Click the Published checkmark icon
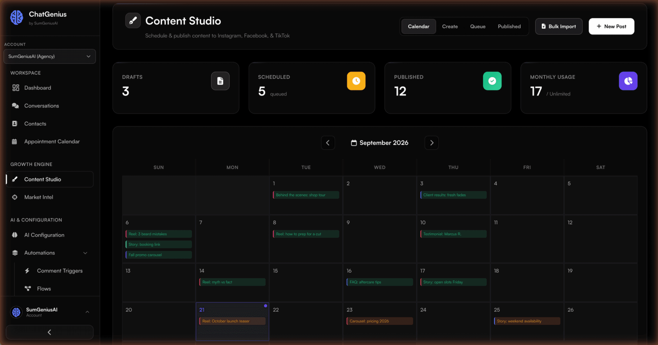 pyautogui.click(x=492, y=81)
